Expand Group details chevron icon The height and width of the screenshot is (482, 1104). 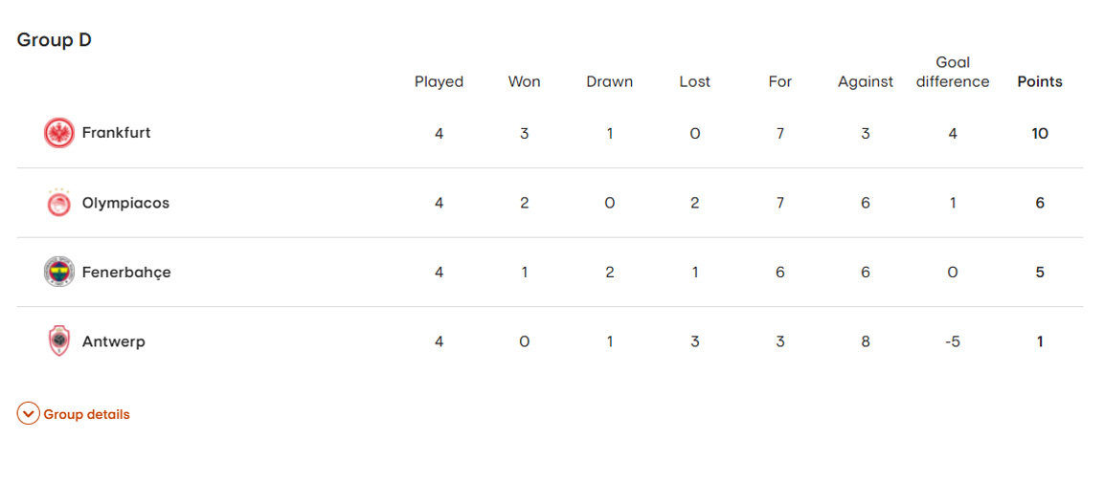(29, 414)
